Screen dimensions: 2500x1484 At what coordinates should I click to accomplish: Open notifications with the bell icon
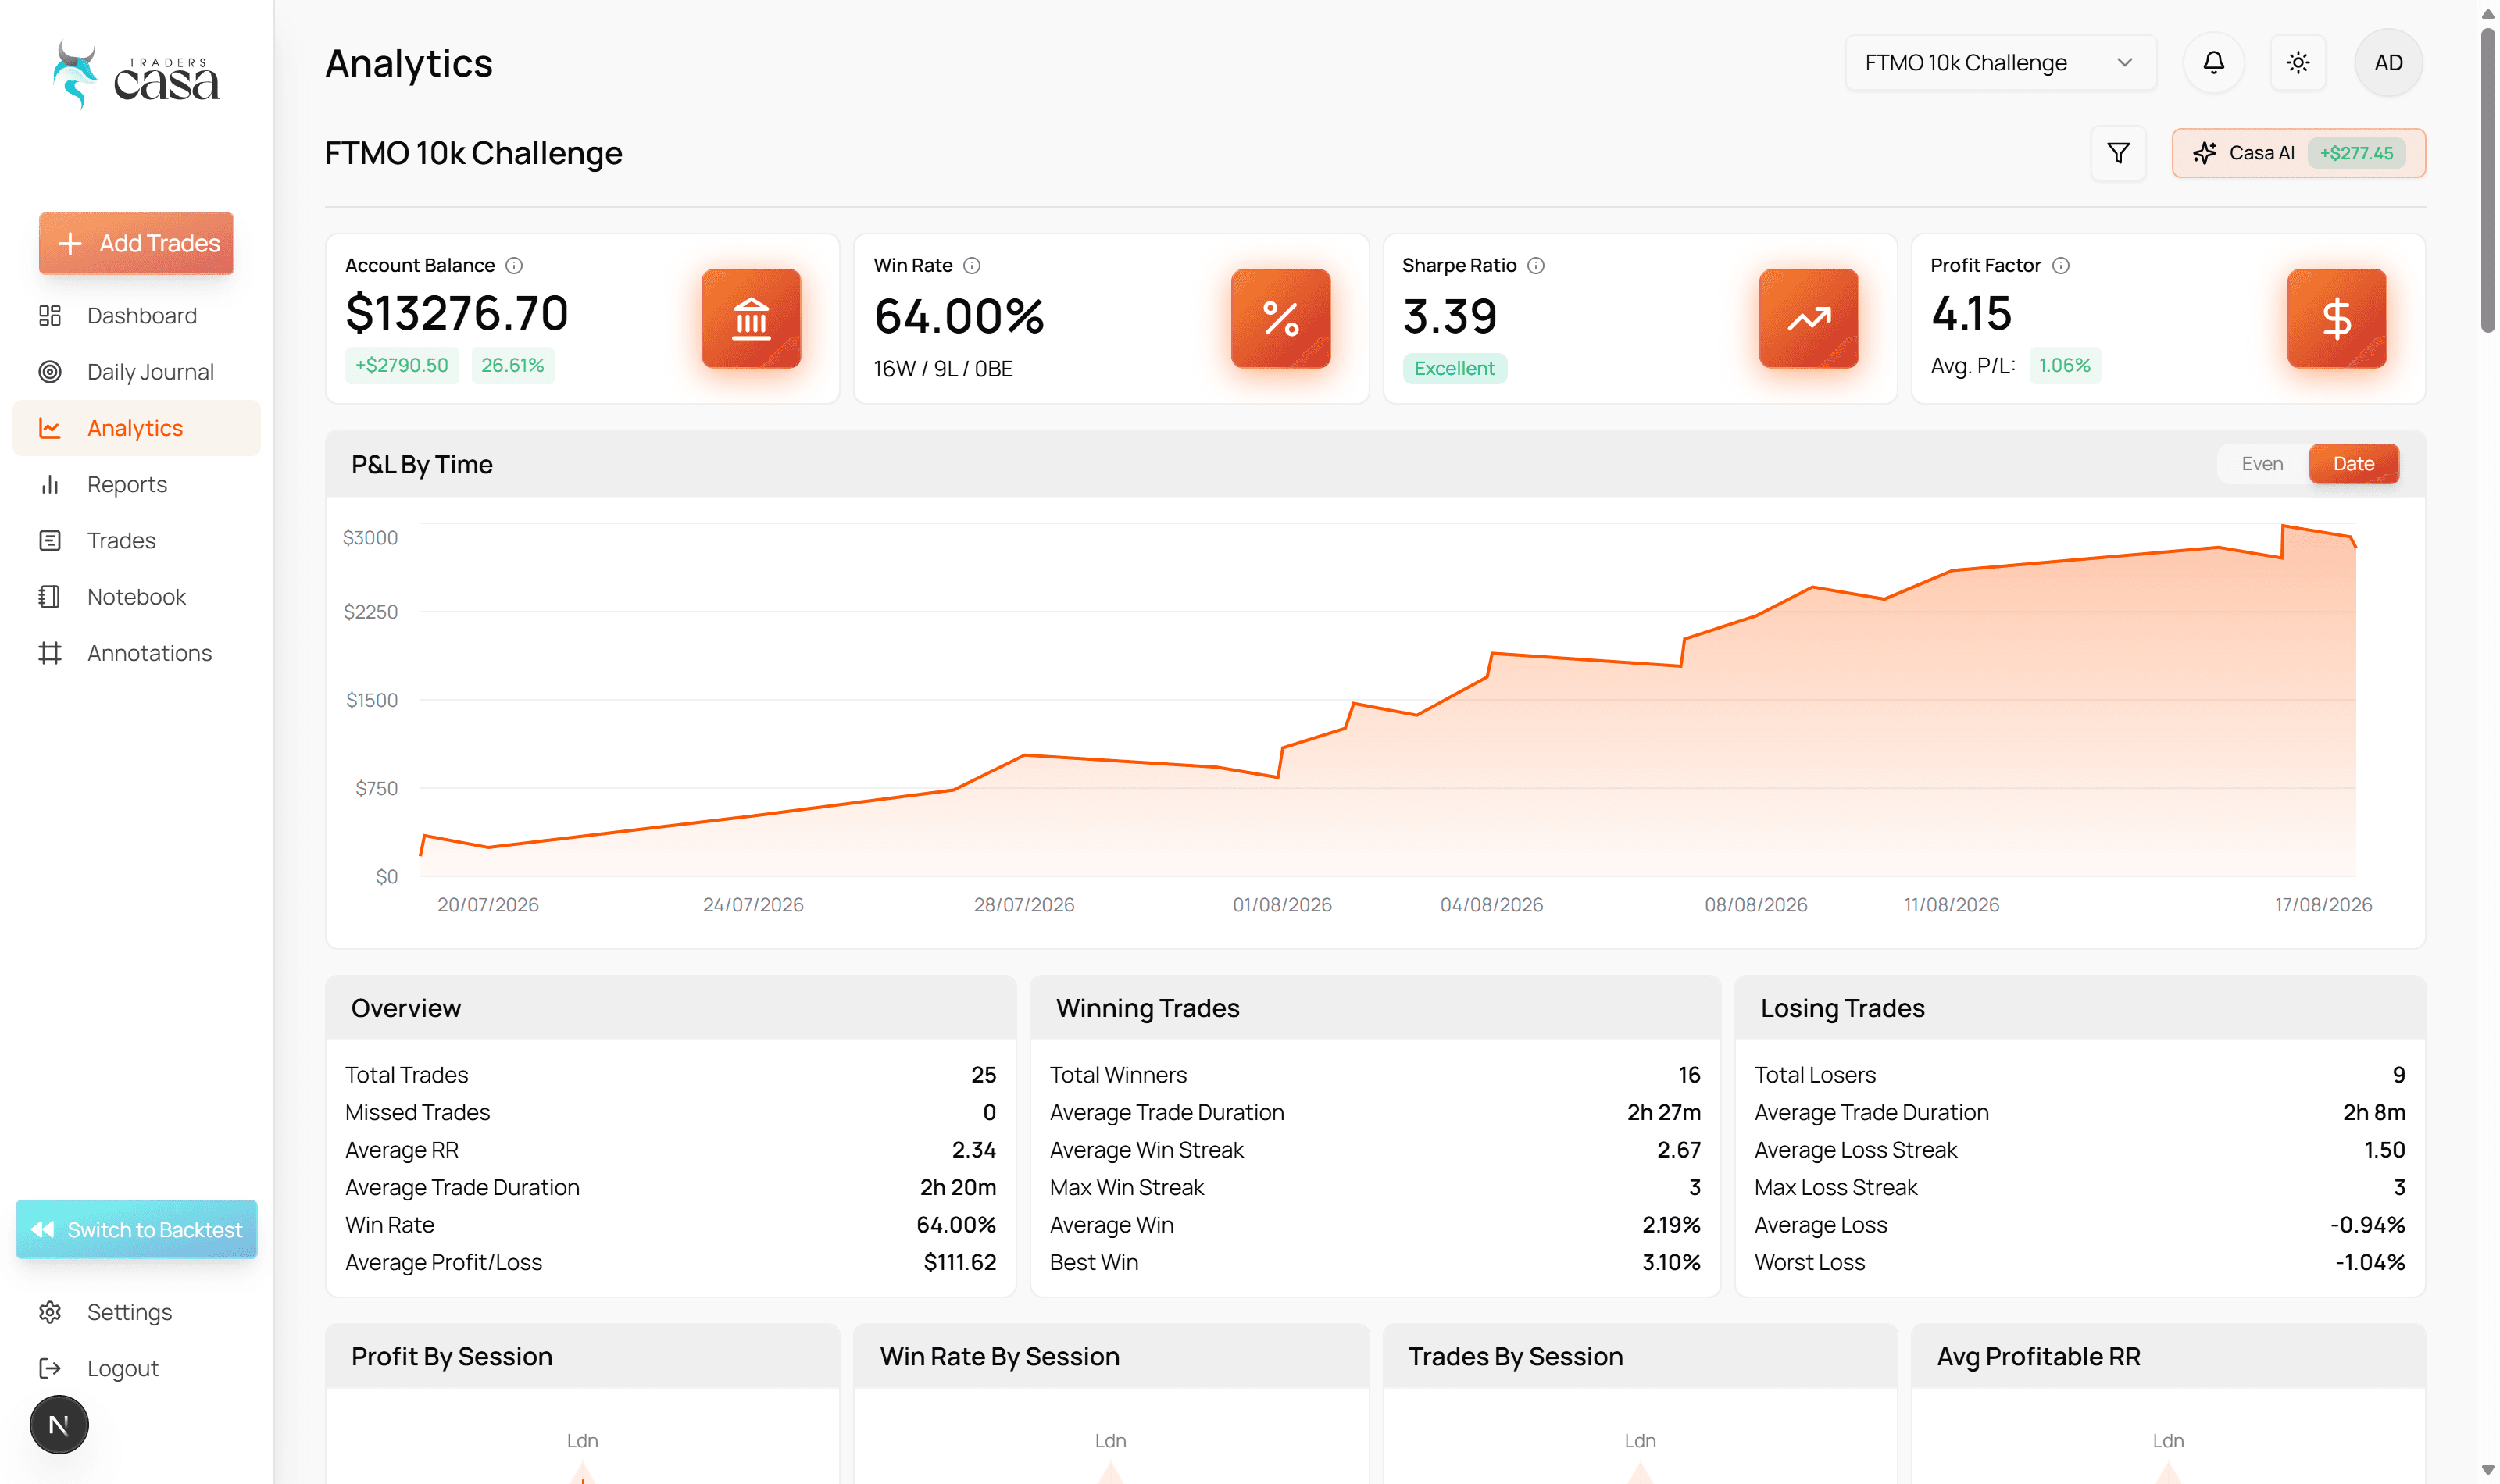pos(2214,63)
